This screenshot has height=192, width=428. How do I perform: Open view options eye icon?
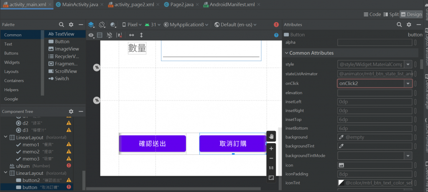(92, 35)
